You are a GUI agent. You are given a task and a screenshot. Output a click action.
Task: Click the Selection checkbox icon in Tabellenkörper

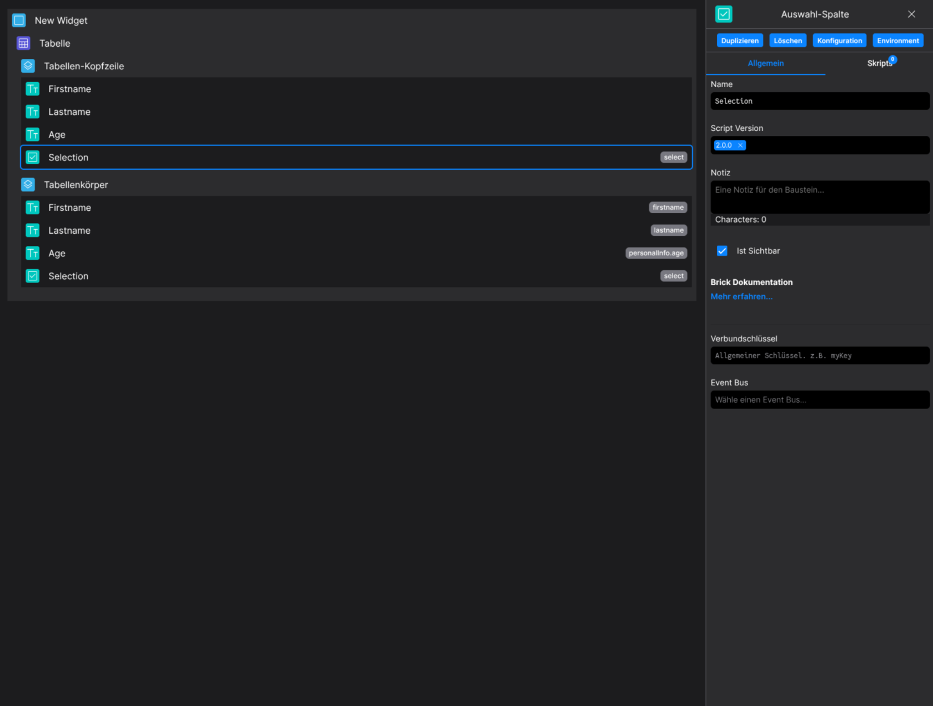(x=32, y=276)
